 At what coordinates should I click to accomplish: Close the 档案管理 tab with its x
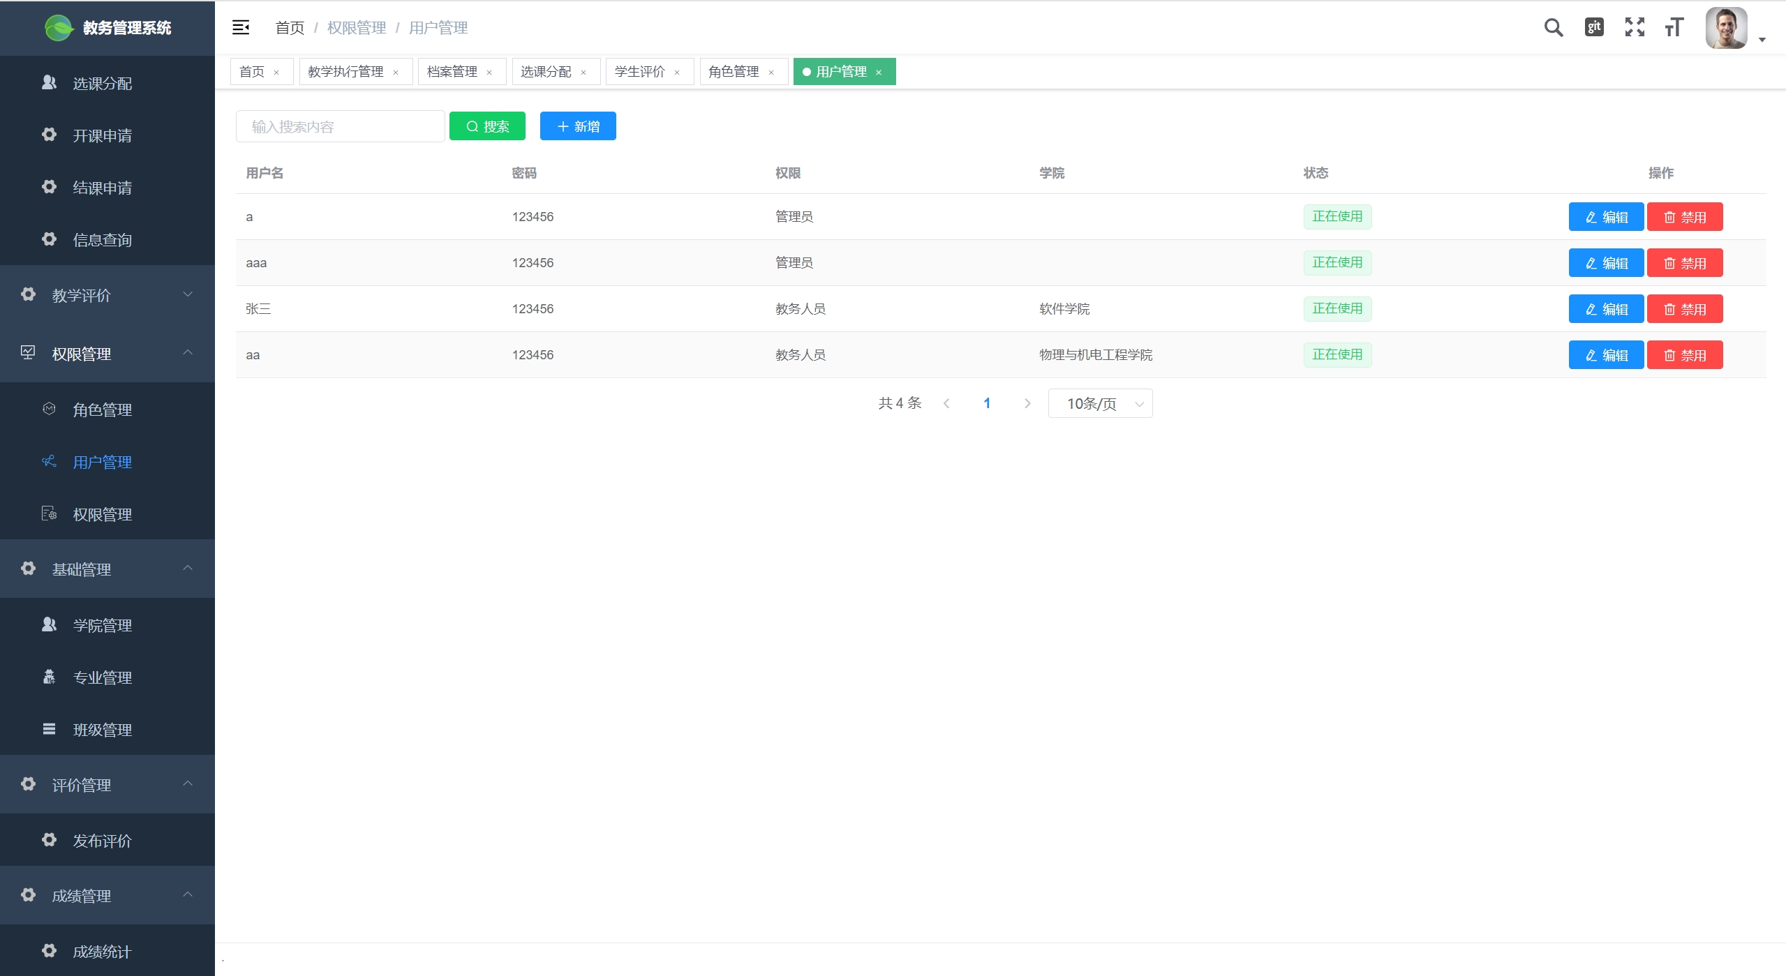(x=489, y=73)
